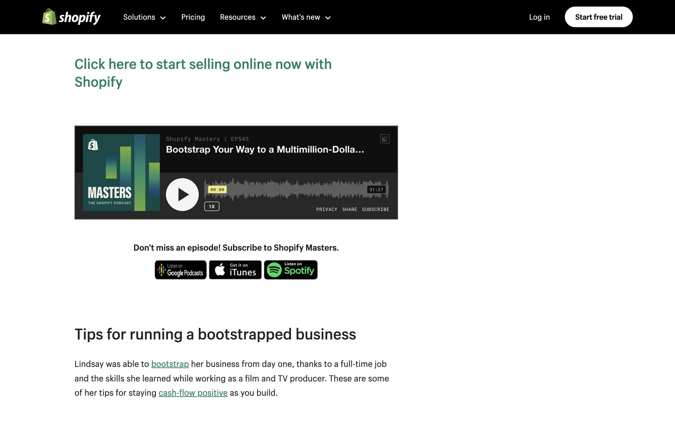Click Log in in the header
The width and height of the screenshot is (675, 422).
[539, 17]
